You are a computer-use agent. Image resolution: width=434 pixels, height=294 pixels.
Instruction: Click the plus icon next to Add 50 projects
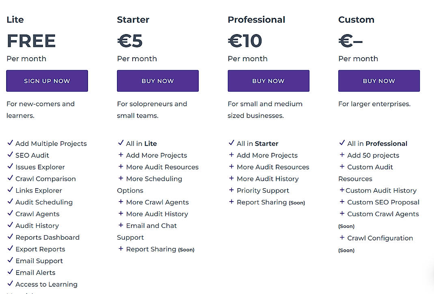click(x=342, y=155)
